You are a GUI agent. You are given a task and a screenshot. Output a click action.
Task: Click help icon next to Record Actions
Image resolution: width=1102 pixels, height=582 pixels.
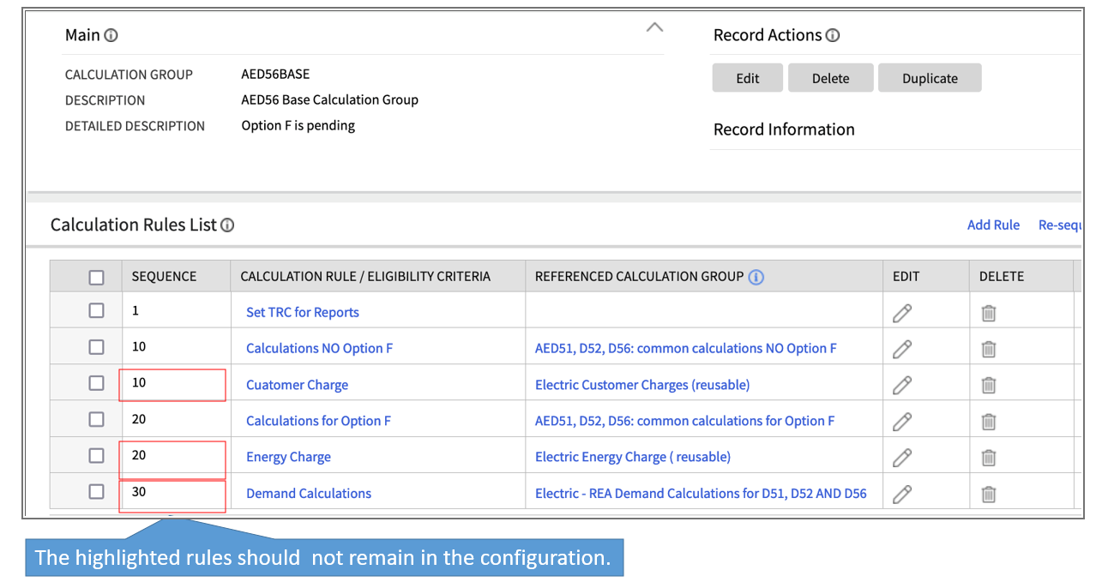833,36
